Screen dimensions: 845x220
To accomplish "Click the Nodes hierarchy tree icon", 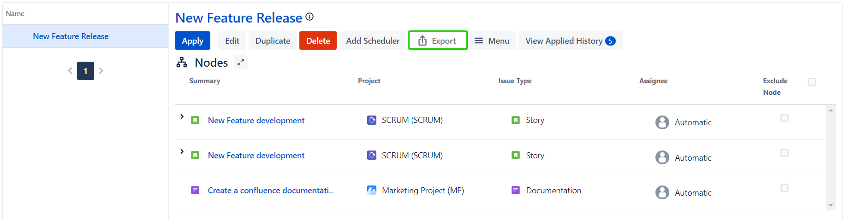I will (182, 63).
